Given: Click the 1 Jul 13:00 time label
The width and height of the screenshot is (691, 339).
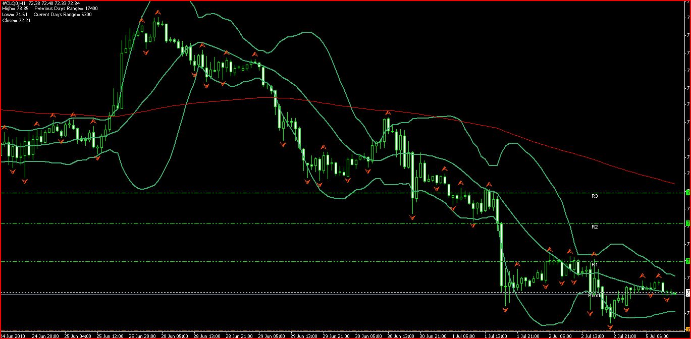Looking at the screenshot, I should tap(497, 335).
